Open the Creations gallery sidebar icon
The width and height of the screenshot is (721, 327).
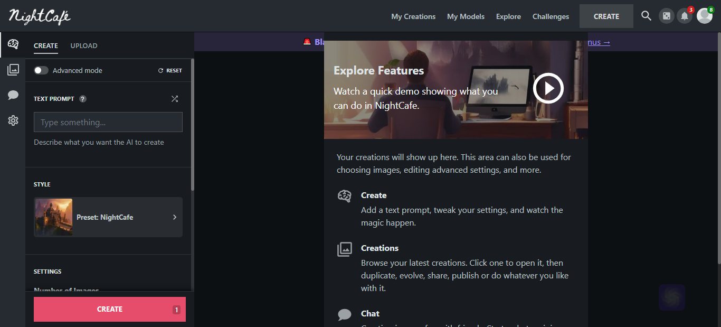(x=13, y=70)
